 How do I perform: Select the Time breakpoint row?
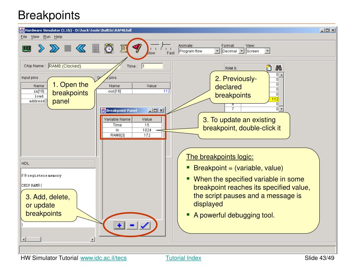(132, 125)
